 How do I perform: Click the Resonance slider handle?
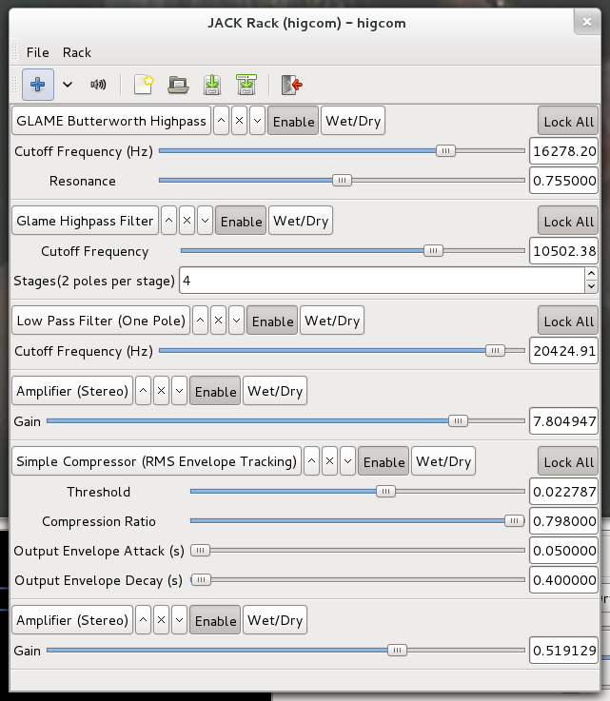point(343,180)
